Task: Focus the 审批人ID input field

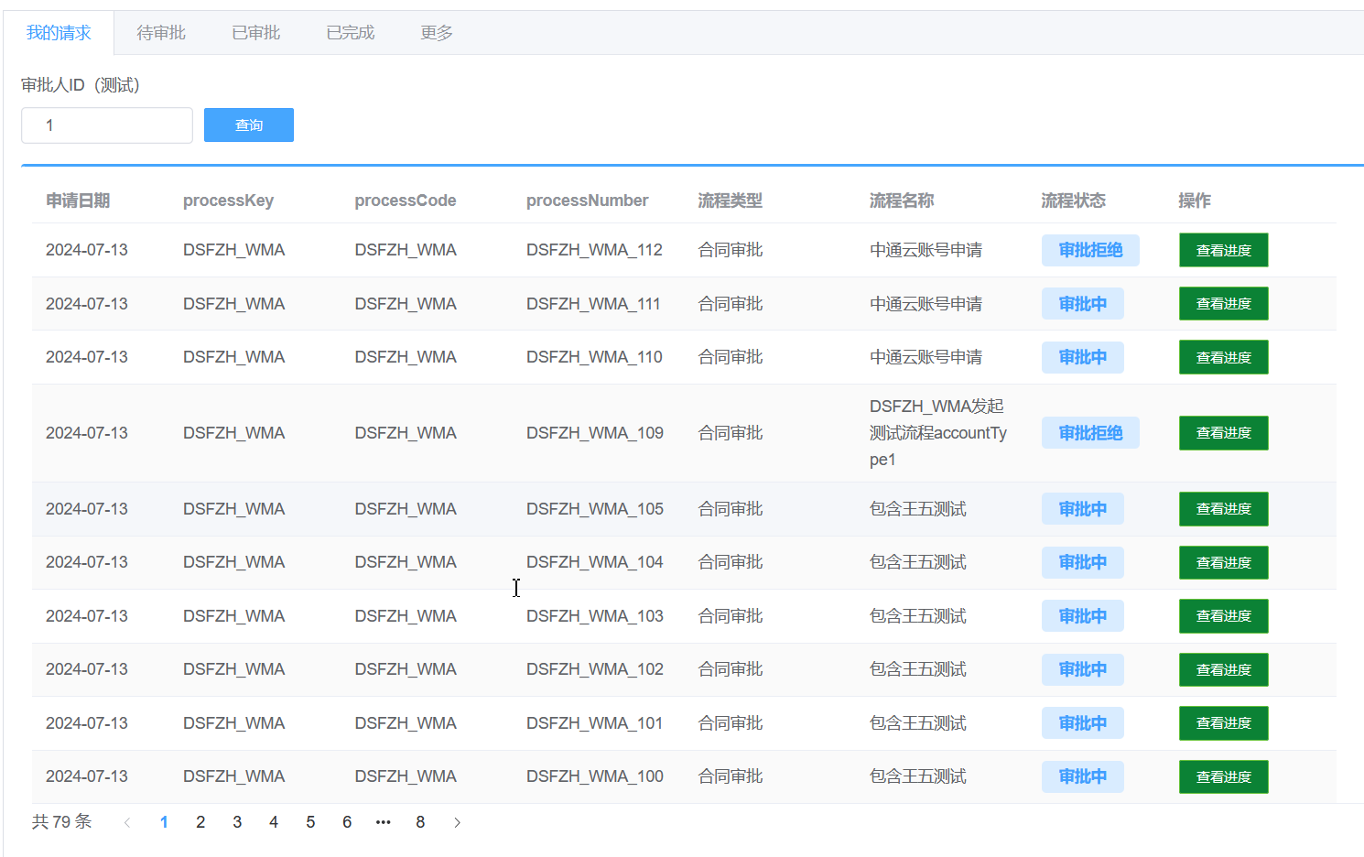Action: pyautogui.click(x=107, y=125)
